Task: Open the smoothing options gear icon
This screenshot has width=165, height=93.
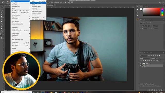Action: pyautogui.click(x=66, y=2)
